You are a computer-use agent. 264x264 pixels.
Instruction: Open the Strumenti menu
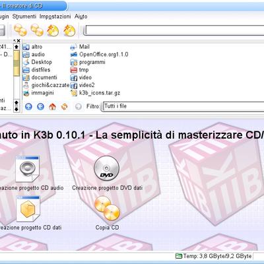(x=24, y=16)
